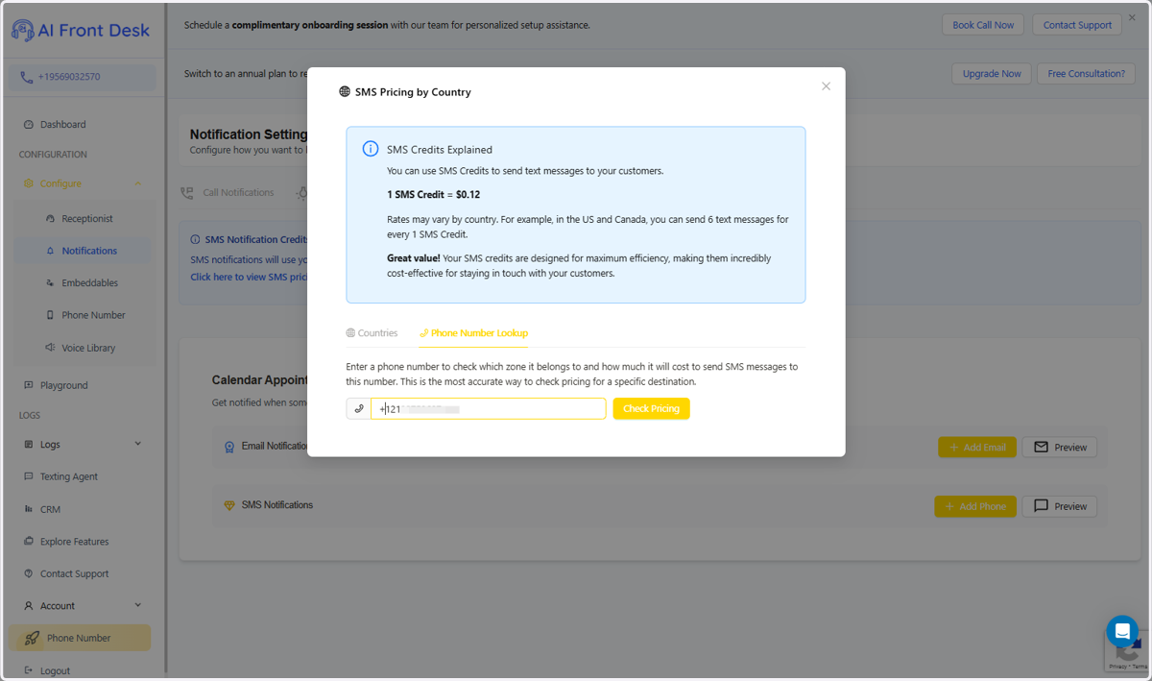This screenshot has height=681, width=1152.
Task: Click the phone number input field
Action: pyautogui.click(x=489, y=409)
